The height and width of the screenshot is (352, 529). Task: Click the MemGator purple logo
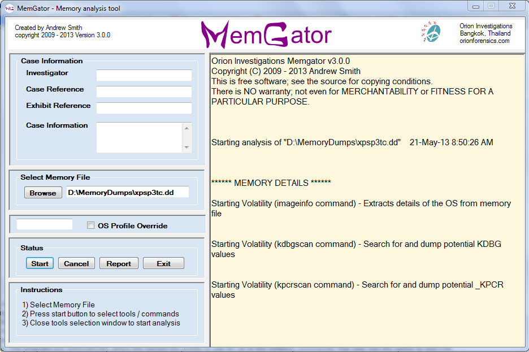click(266, 34)
